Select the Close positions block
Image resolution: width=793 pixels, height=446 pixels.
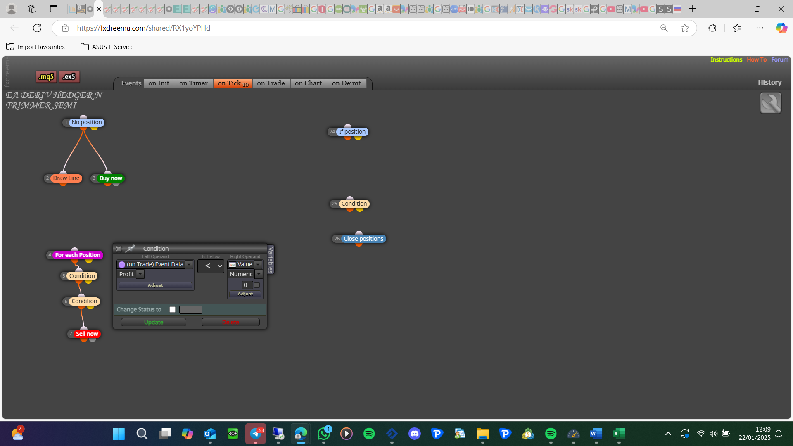pyautogui.click(x=363, y=239)
